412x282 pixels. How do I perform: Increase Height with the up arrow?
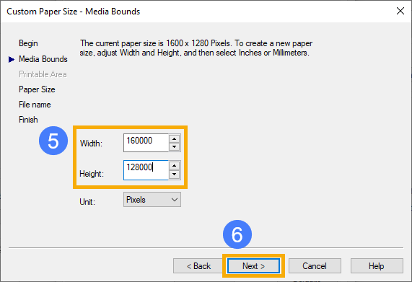[174, 166]
